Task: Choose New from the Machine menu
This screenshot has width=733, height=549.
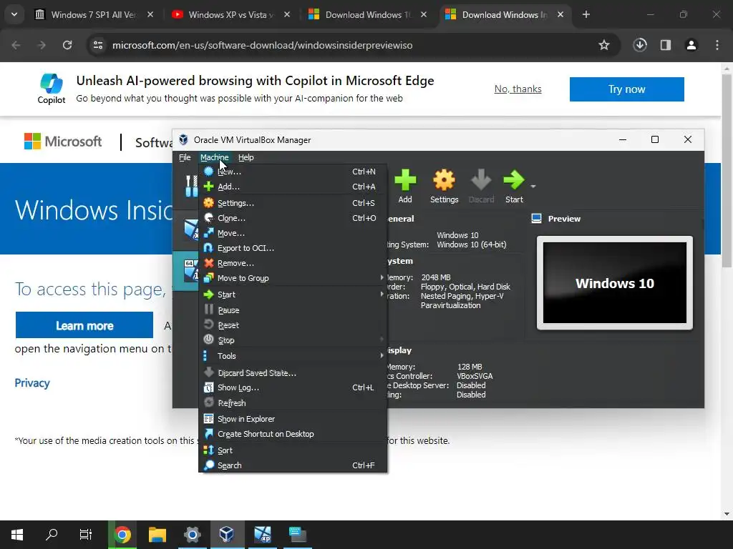Action: pyautogui.click(x=293, y=172)
